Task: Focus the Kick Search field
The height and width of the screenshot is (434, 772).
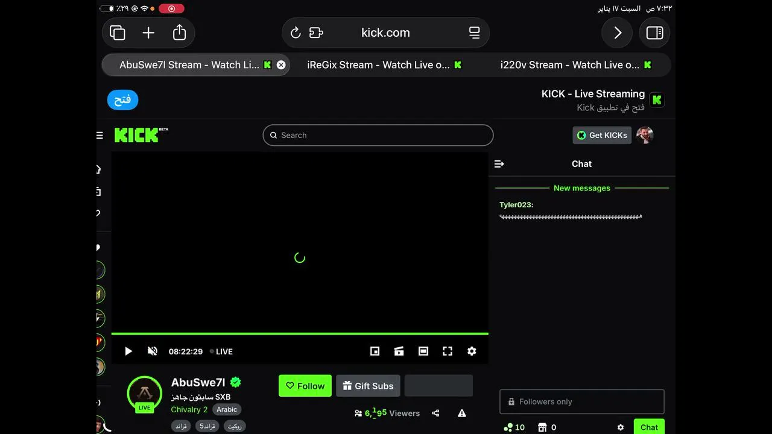Action: [378, 135]
